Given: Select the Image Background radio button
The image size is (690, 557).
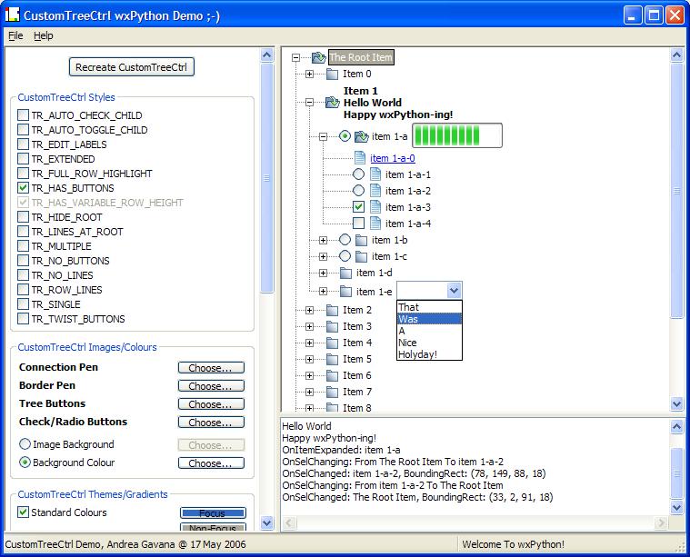Looking at the screenshot, I should [25, 444].
